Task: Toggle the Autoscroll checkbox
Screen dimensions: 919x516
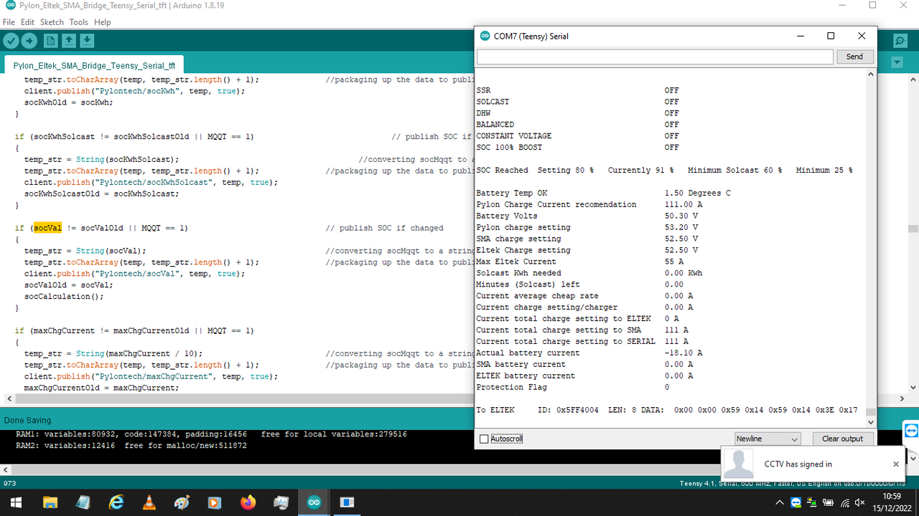Action: pos(484,439)
